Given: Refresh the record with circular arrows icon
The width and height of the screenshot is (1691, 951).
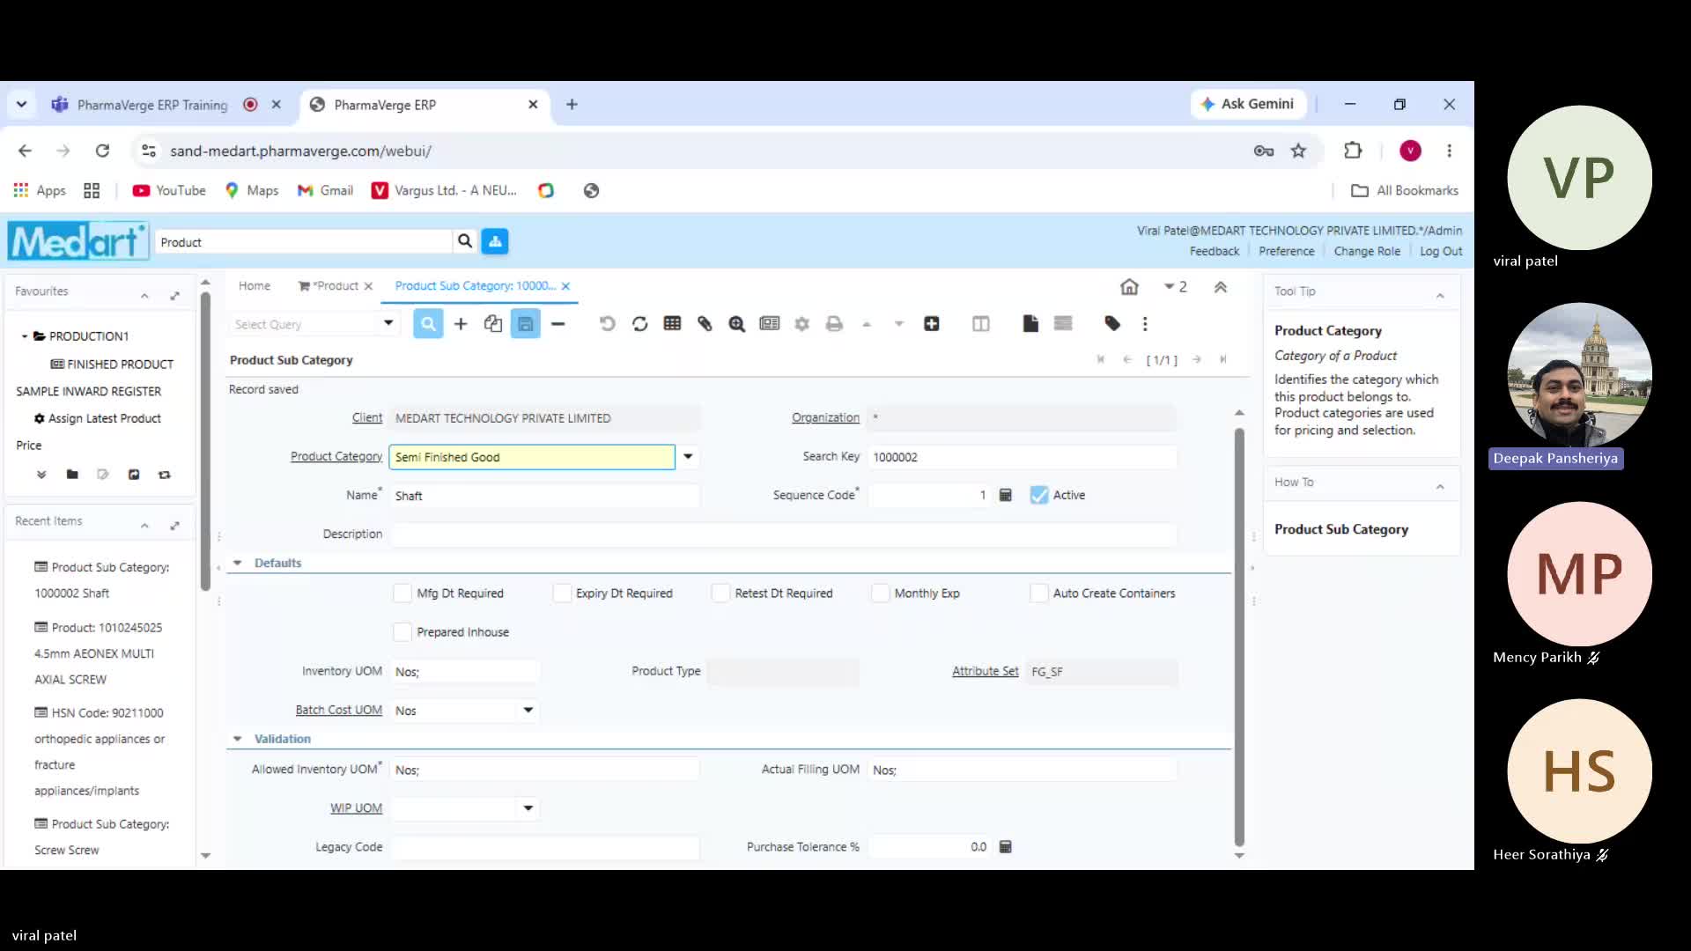Looking at the screenshot, I should 640,324.
